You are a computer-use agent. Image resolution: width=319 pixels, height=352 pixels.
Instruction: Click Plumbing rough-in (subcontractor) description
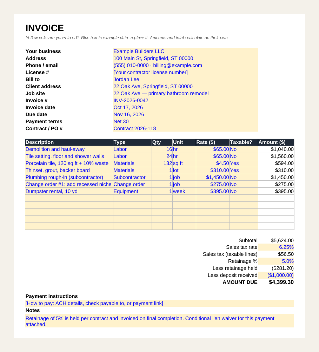tap(69, 177)
